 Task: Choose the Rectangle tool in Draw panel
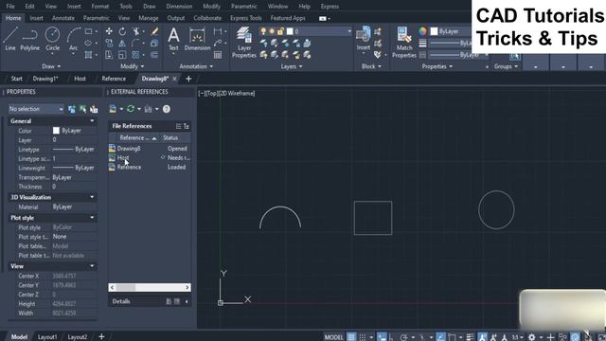tap(88, 31)
